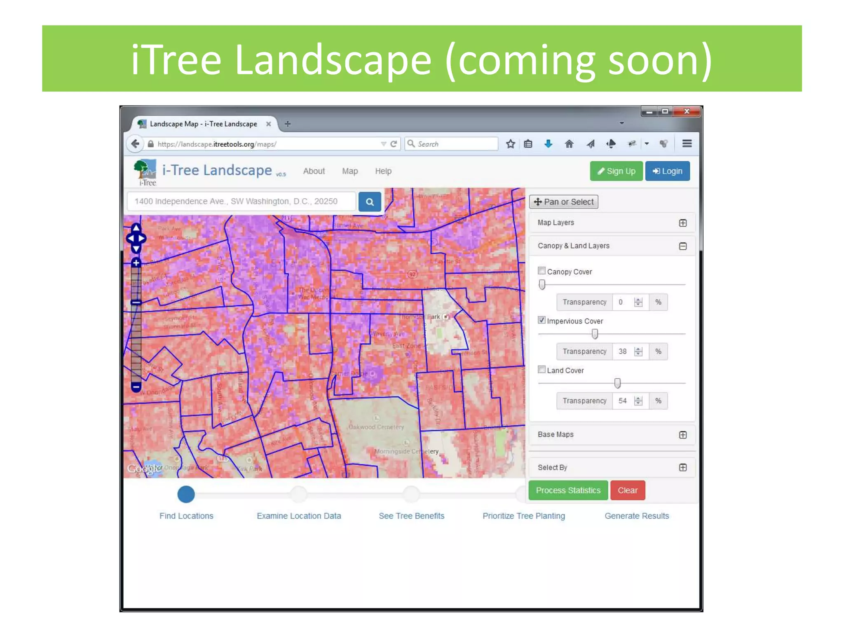Click the Land Cover transparency value 54
This screenshot has width=844, height=633.
click(622, 401)
